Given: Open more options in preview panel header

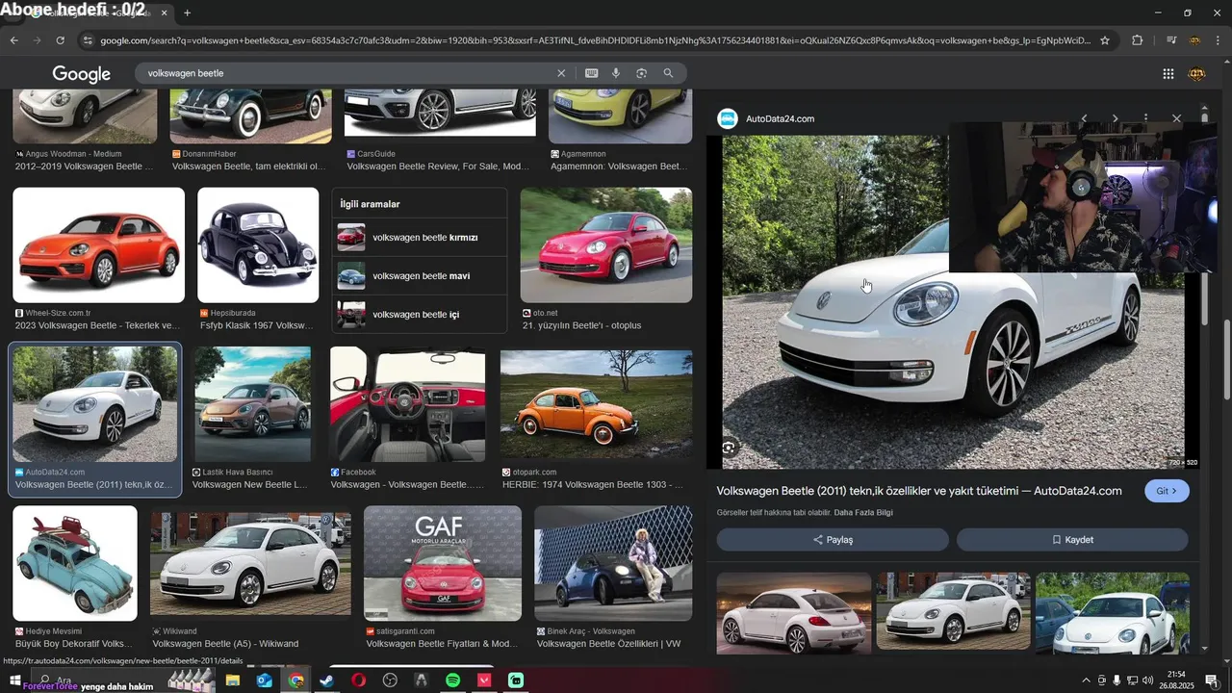Looking at the screenshot, I should point(1145,118).
